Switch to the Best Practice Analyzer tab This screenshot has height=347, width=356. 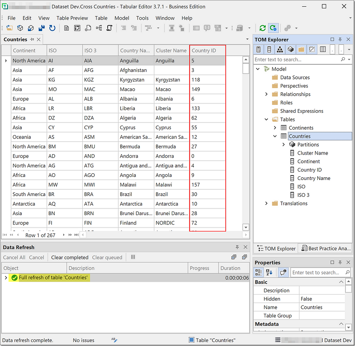point(325,248)
